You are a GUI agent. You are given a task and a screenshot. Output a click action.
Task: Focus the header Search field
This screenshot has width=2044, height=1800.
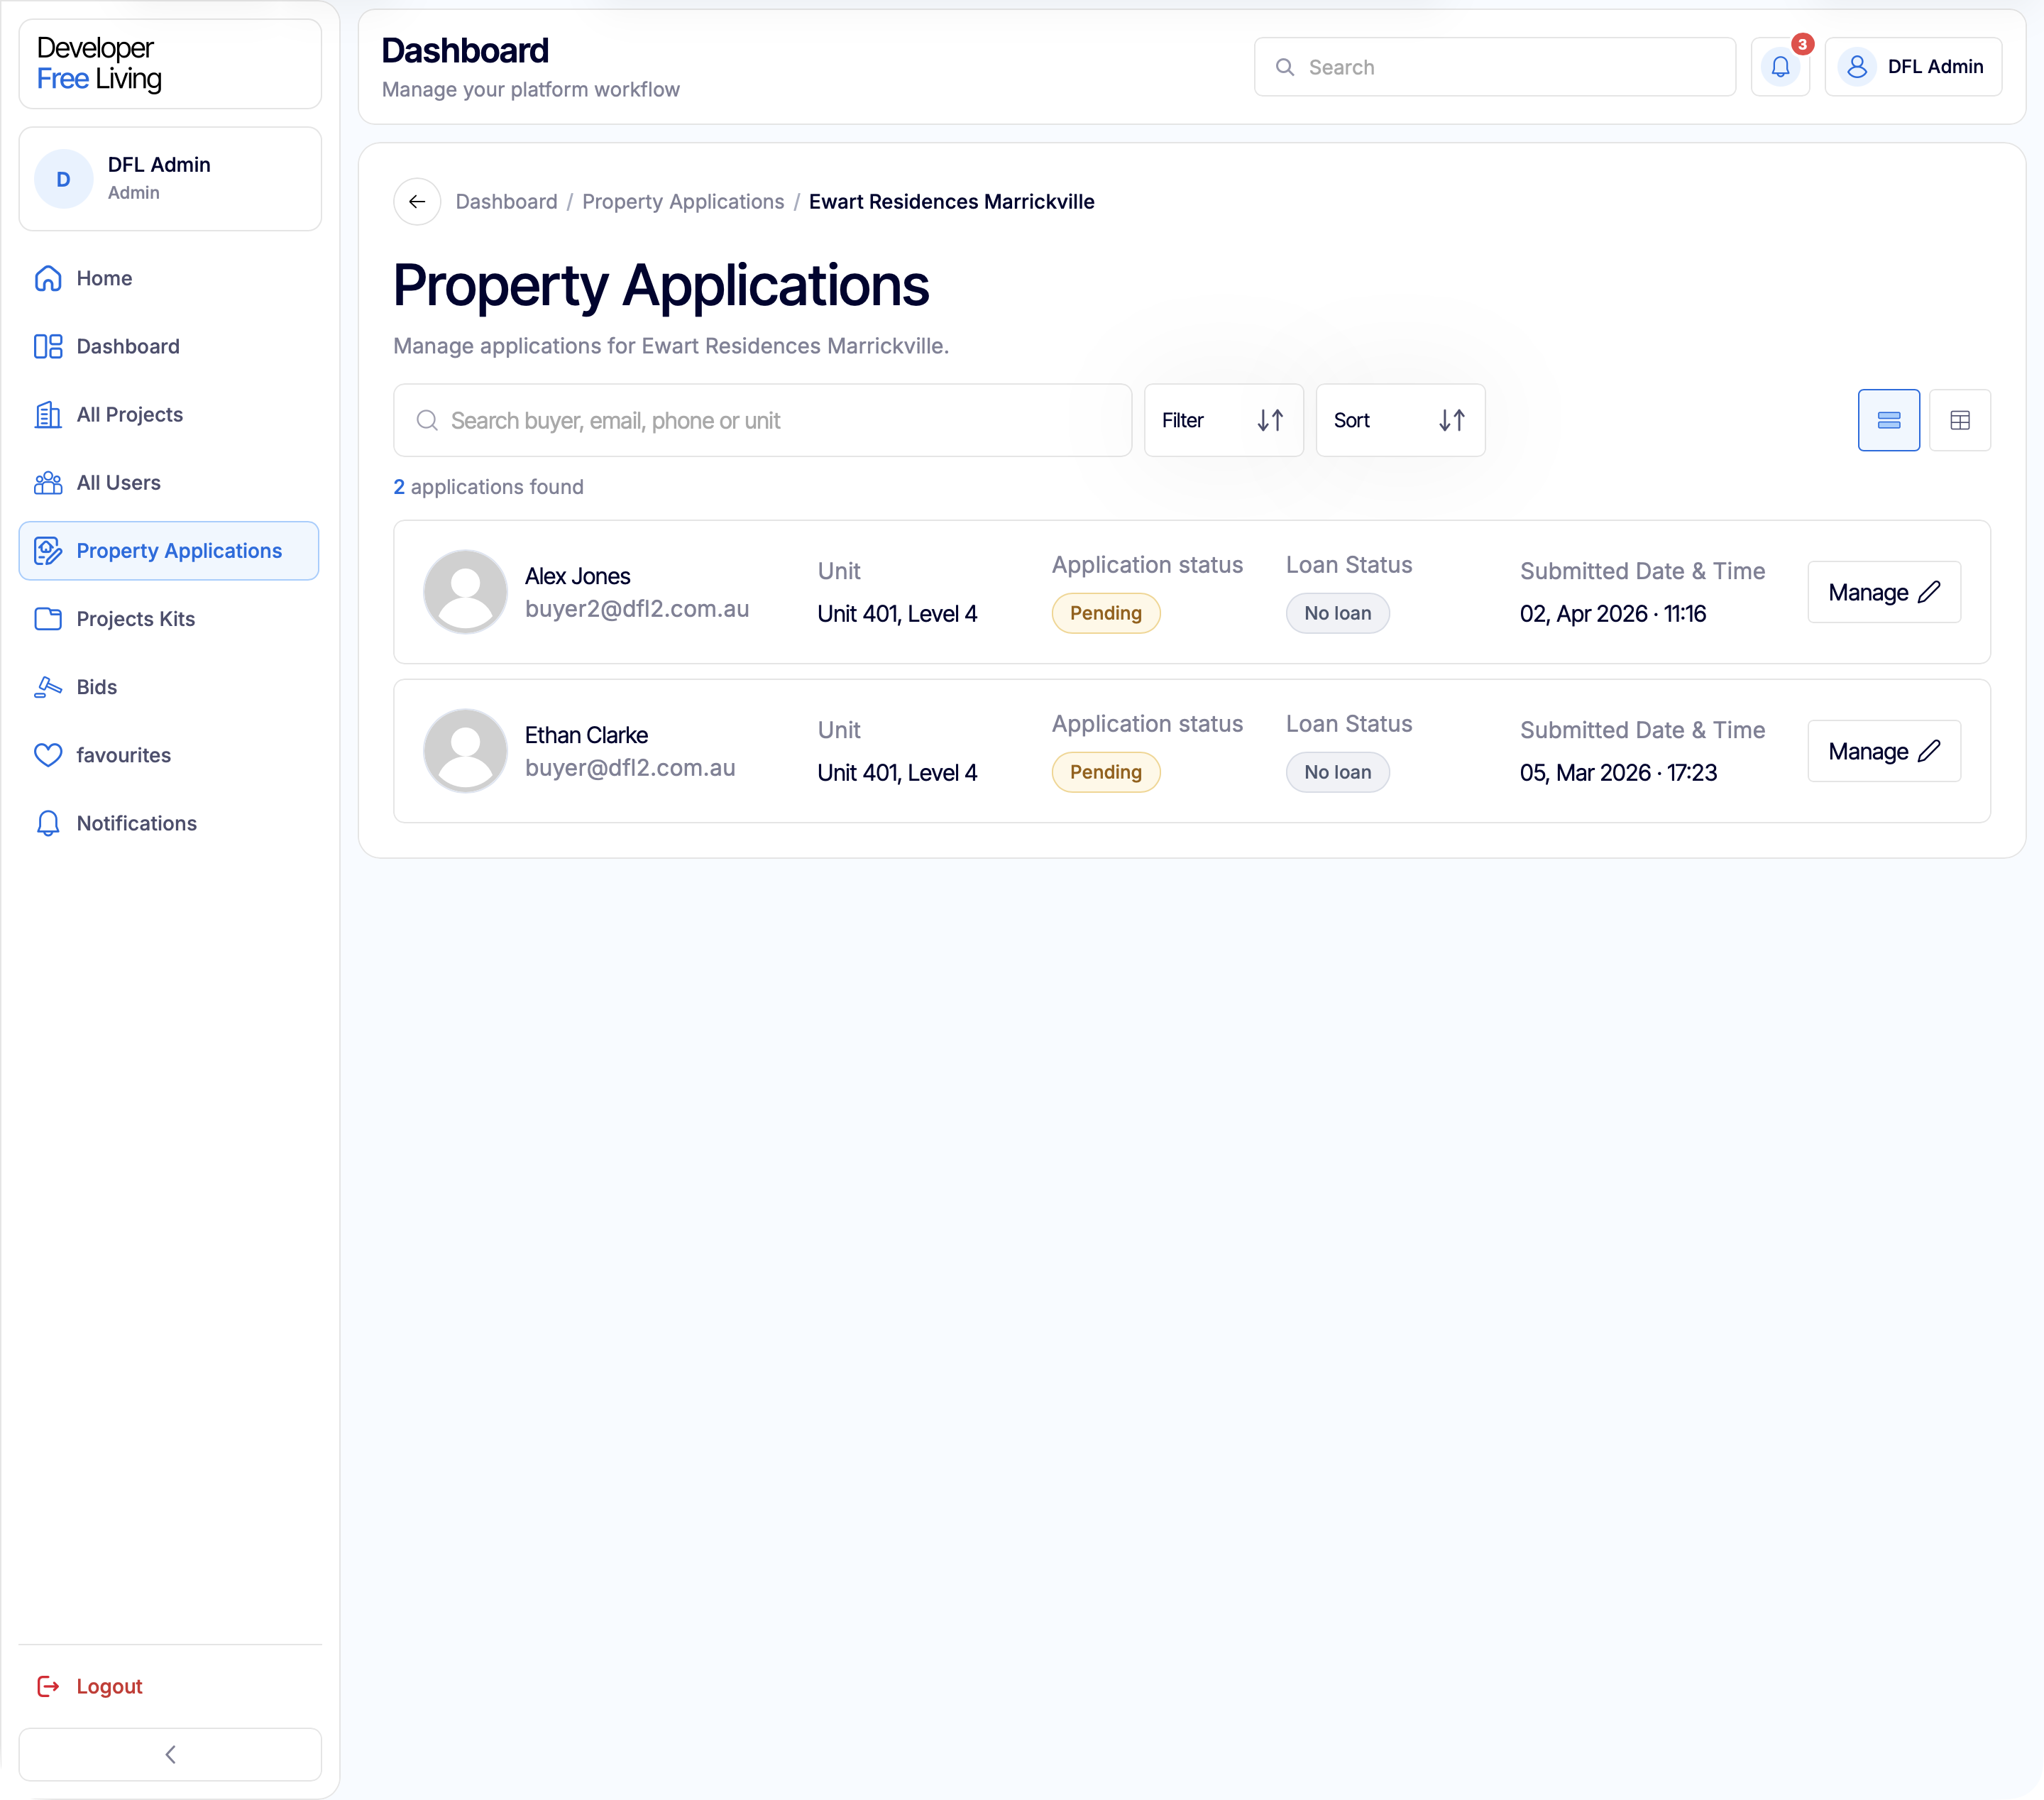tap(1495, 67)
